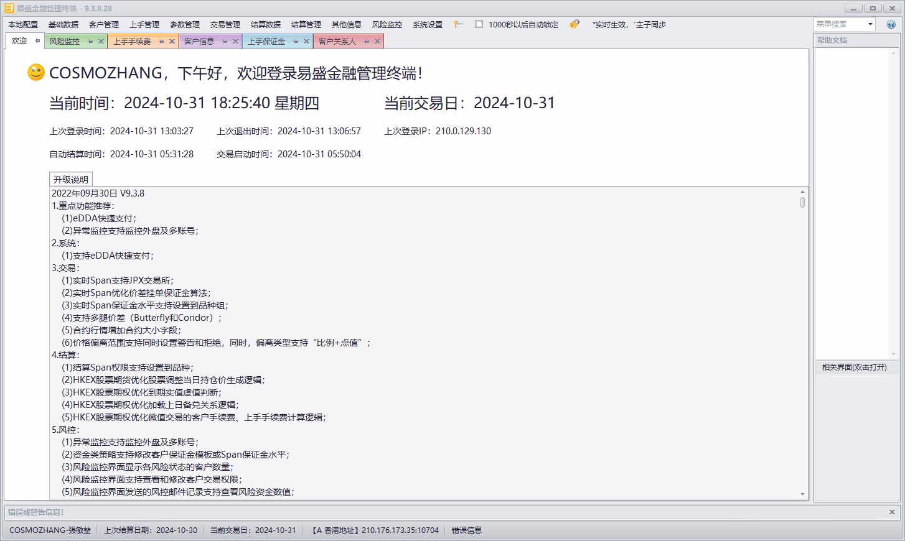Viewport: 905px width, 541px height.
Task: Click 错误信息 in the status bar
Action: click(x=466, y=530)
